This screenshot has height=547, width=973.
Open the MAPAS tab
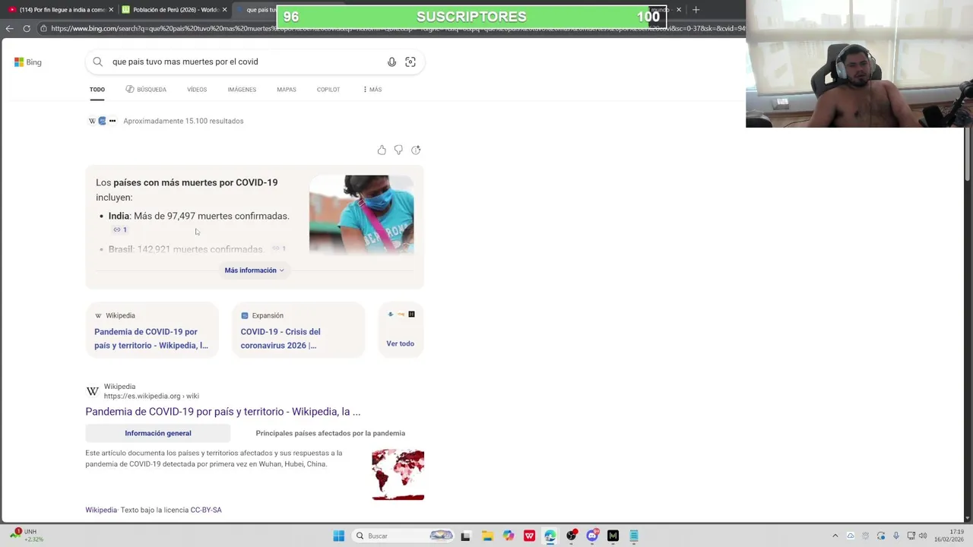tap(287, 90)
